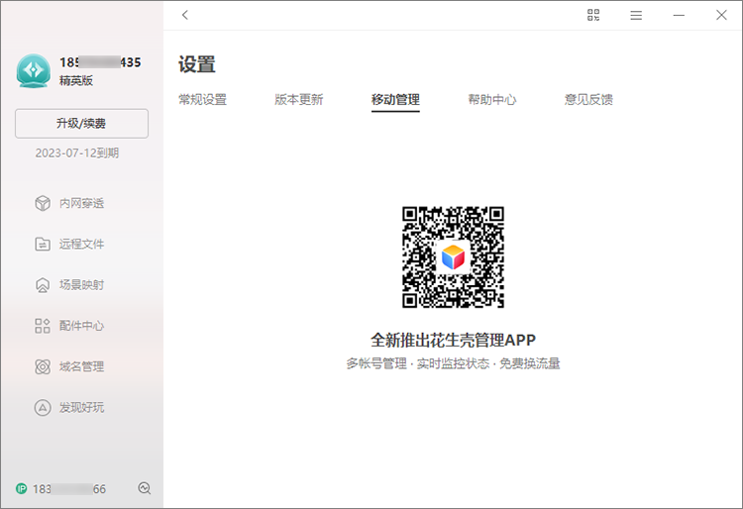
Task: Open 内网穿透 in the sidebar
Action: (81, 203)
